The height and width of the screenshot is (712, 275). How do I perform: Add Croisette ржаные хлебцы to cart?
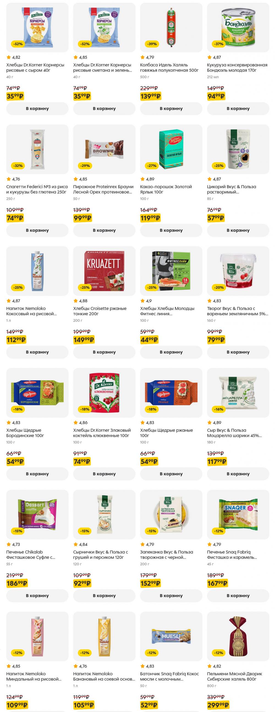pos(104,352)
